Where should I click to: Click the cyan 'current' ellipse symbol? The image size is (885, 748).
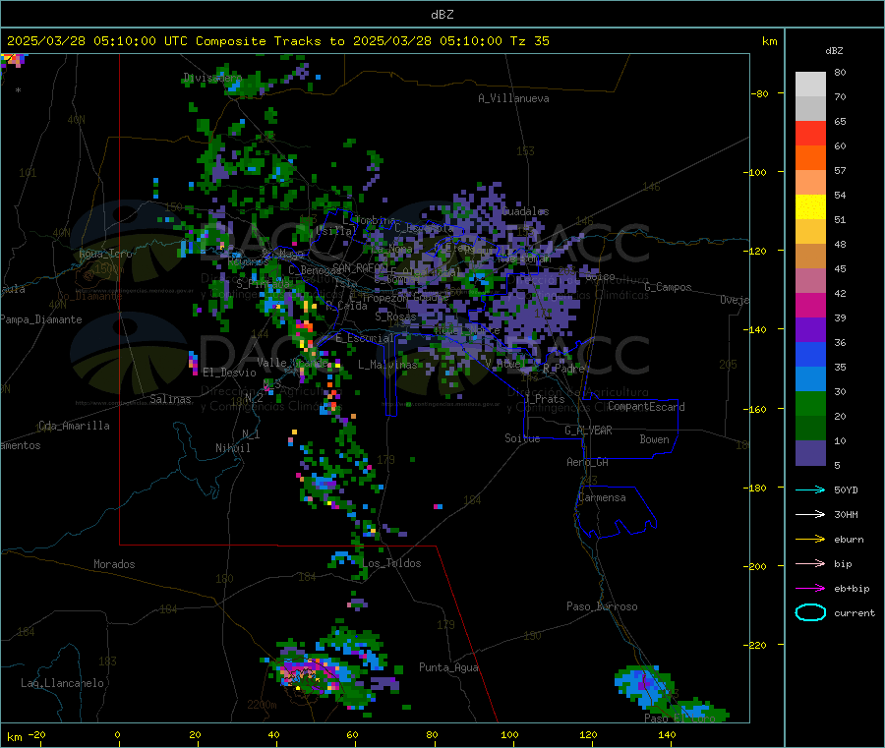(810, 612)
